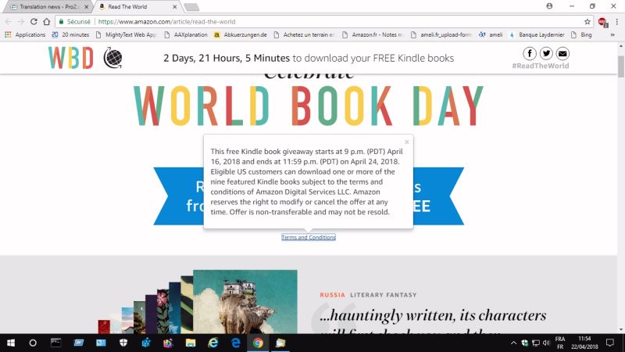This screenshot has width=625, height=352.
Task: Click the WBD logo in header
Action: pos(71,58)
